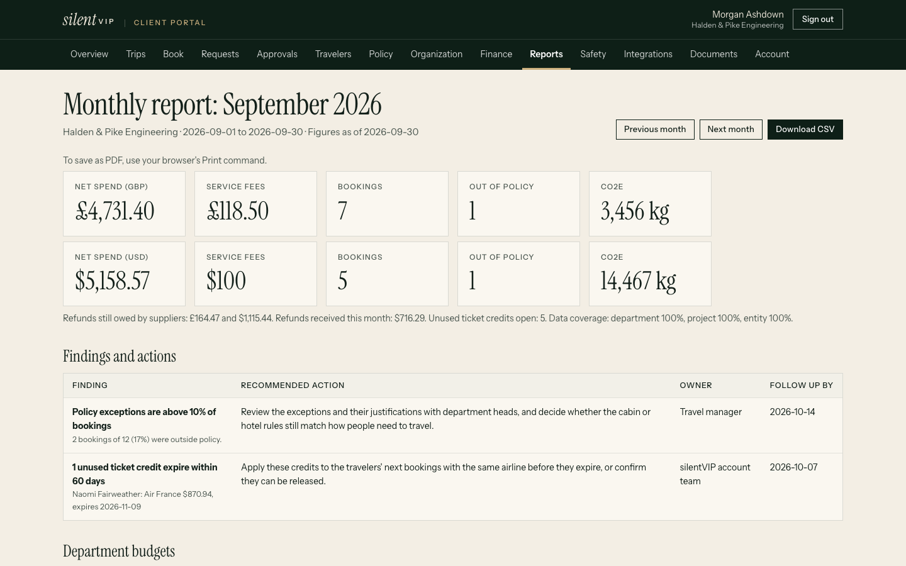This screenshot has height=566, width=906.
Task: Open the Documents tab
Action: point(713,54)
